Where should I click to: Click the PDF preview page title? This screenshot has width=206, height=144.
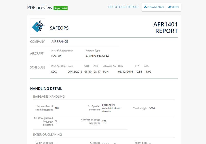pyautogui.click(x=40, y=8)
